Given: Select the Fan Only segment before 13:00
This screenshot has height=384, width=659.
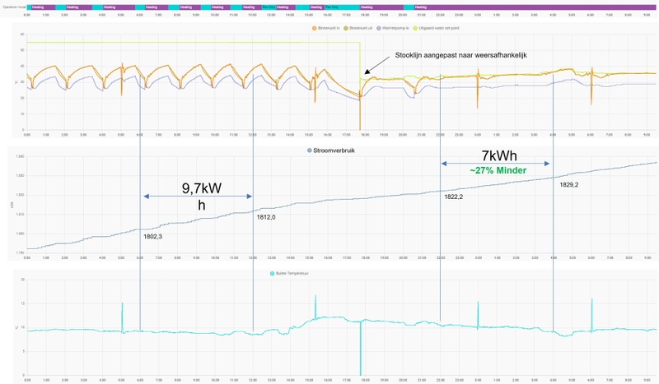Looking at the screenshot, I should (x=269, y=7).
